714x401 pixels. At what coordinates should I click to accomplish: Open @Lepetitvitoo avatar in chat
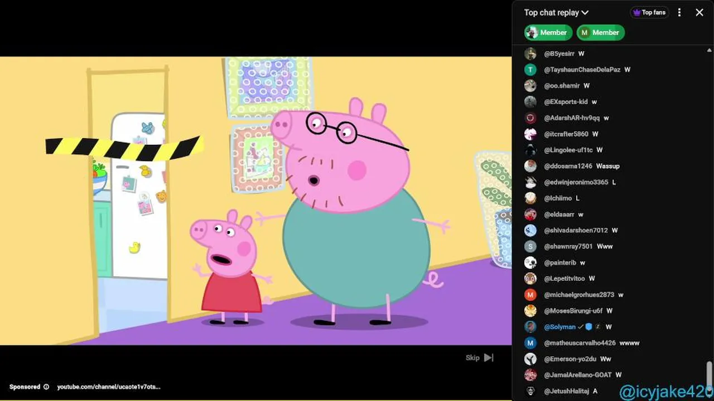[x=530, y=278]
